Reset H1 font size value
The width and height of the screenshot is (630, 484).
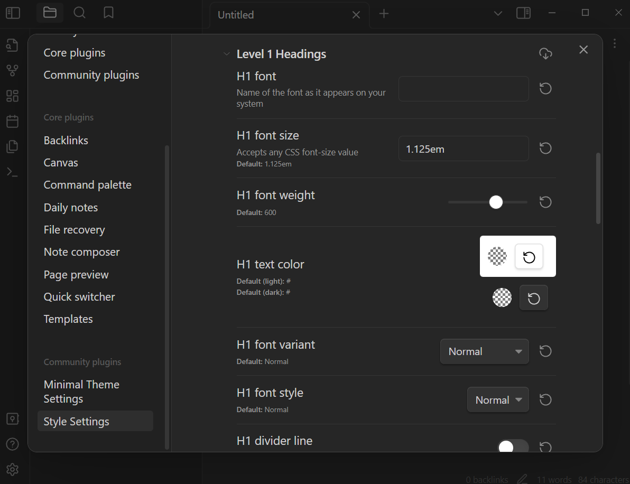click(x=545, y=148)
